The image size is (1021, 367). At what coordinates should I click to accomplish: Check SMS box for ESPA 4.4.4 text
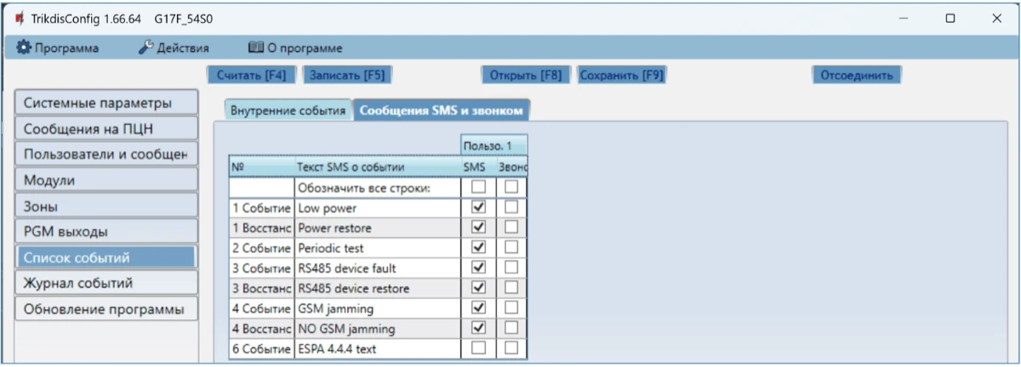(x=478, y=347)
